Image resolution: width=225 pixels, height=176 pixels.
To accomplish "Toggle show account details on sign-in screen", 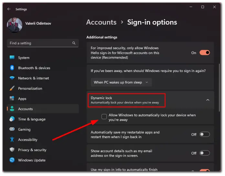I will click(205, 153).
